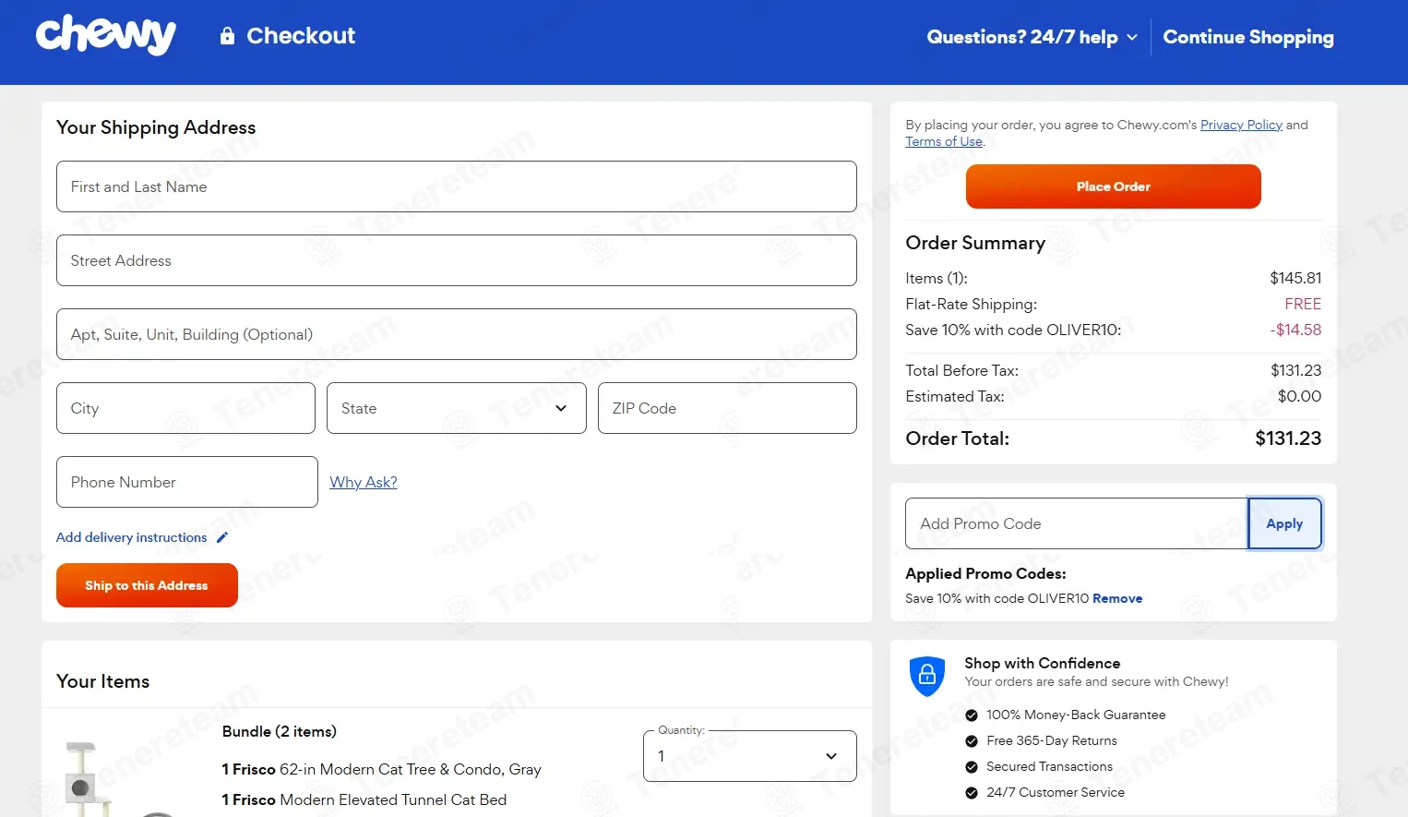Click the Checkout padlock icon
This screenshot has height=817, width=1408.
click(227, 36)
